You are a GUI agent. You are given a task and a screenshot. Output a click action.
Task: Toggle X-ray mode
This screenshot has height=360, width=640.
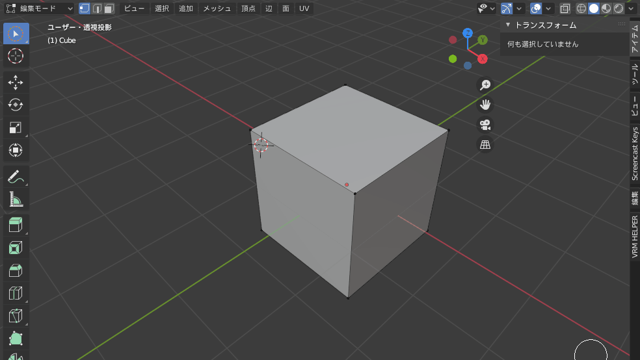(565, 8)
